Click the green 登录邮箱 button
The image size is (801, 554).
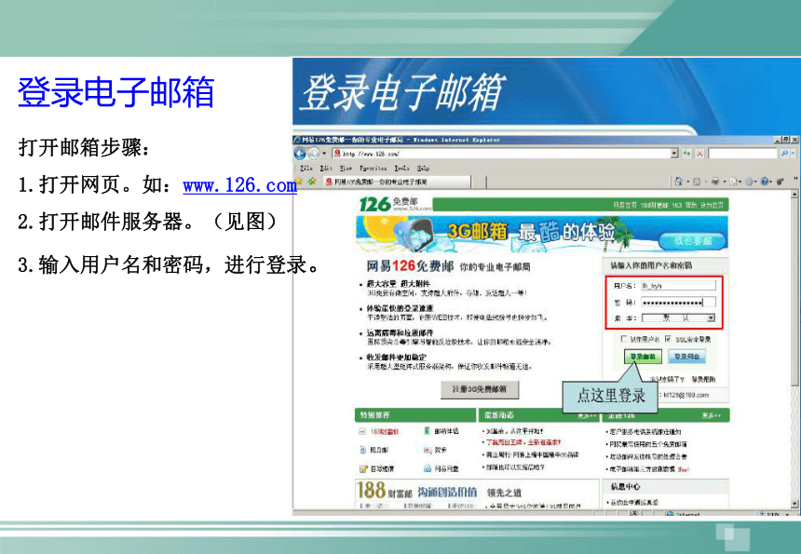pyautogui.click(x=643, y=357)
